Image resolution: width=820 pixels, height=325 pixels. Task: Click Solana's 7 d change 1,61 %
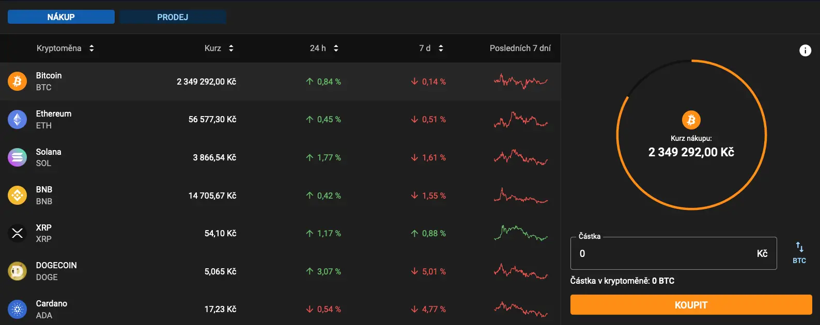tap(428, 157)
